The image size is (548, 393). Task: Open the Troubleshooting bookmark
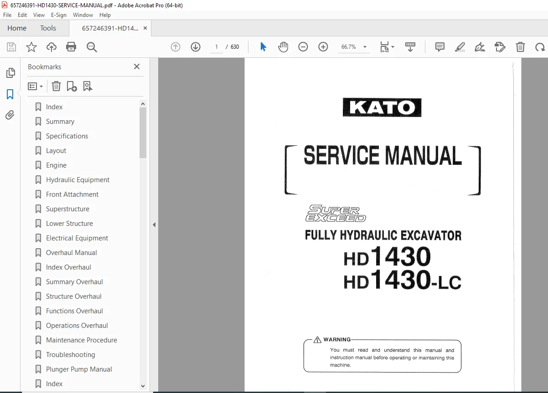(x=71, y=355)
